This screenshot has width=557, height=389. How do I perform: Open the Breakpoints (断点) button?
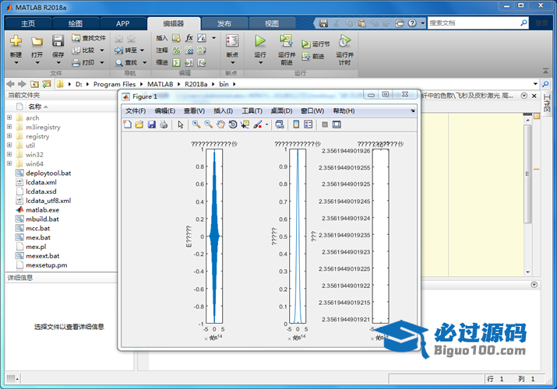coord(232,48)
